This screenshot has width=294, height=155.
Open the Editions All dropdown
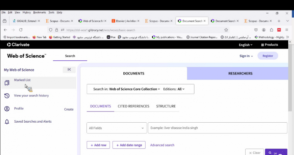[174, 89]
